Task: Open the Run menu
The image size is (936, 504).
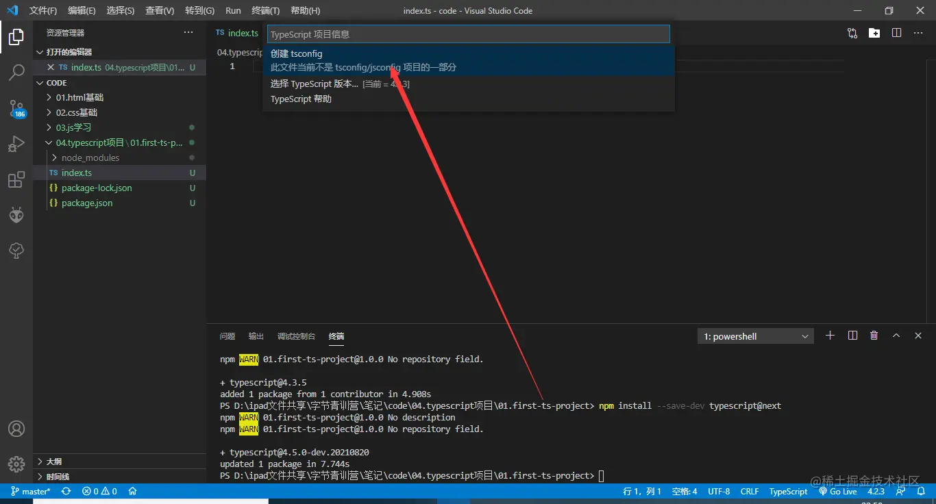Action: pos(233,11)
